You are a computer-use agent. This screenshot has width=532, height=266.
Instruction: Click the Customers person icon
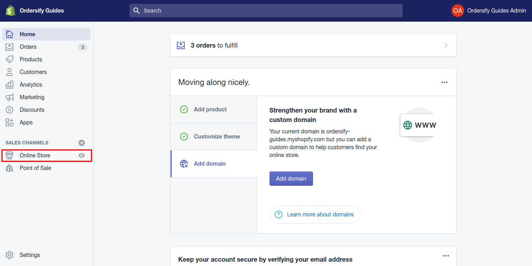click(x=9, y=72)
